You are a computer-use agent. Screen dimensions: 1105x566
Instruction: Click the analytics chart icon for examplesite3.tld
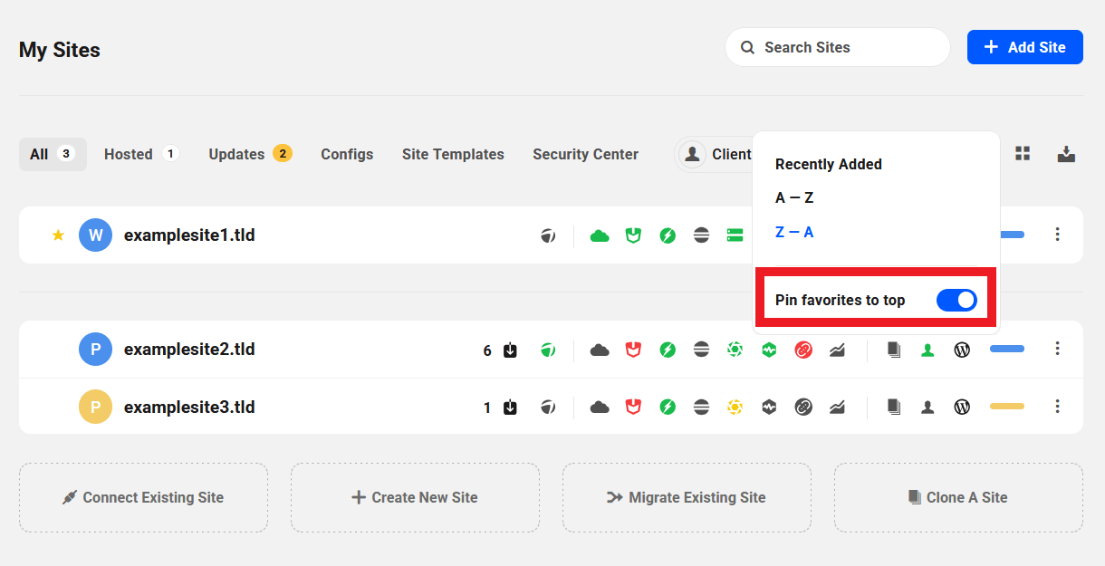[x=837, y=408]
